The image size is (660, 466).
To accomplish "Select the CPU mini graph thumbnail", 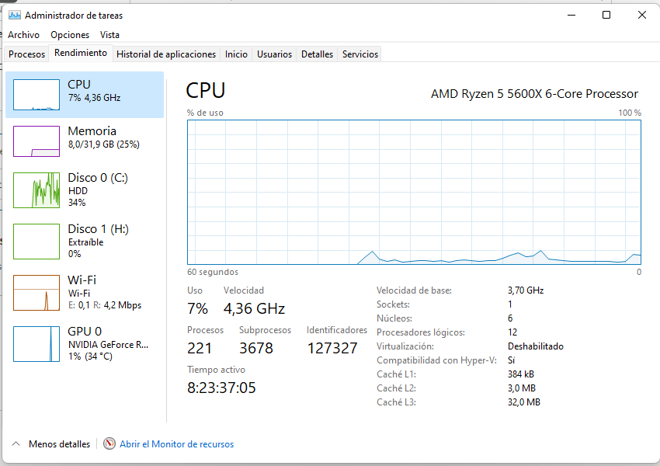I will coord(36,95).
